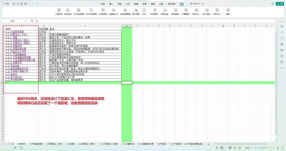The image size is (286, 151).
Task: Switch to the 数据 ribbon tab
Action: (x=136, y=4)
